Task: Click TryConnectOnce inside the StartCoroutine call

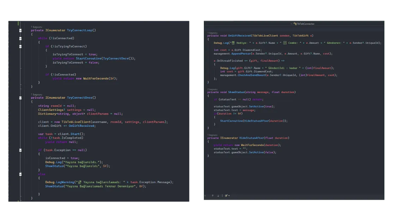Action: coord(116,58)
